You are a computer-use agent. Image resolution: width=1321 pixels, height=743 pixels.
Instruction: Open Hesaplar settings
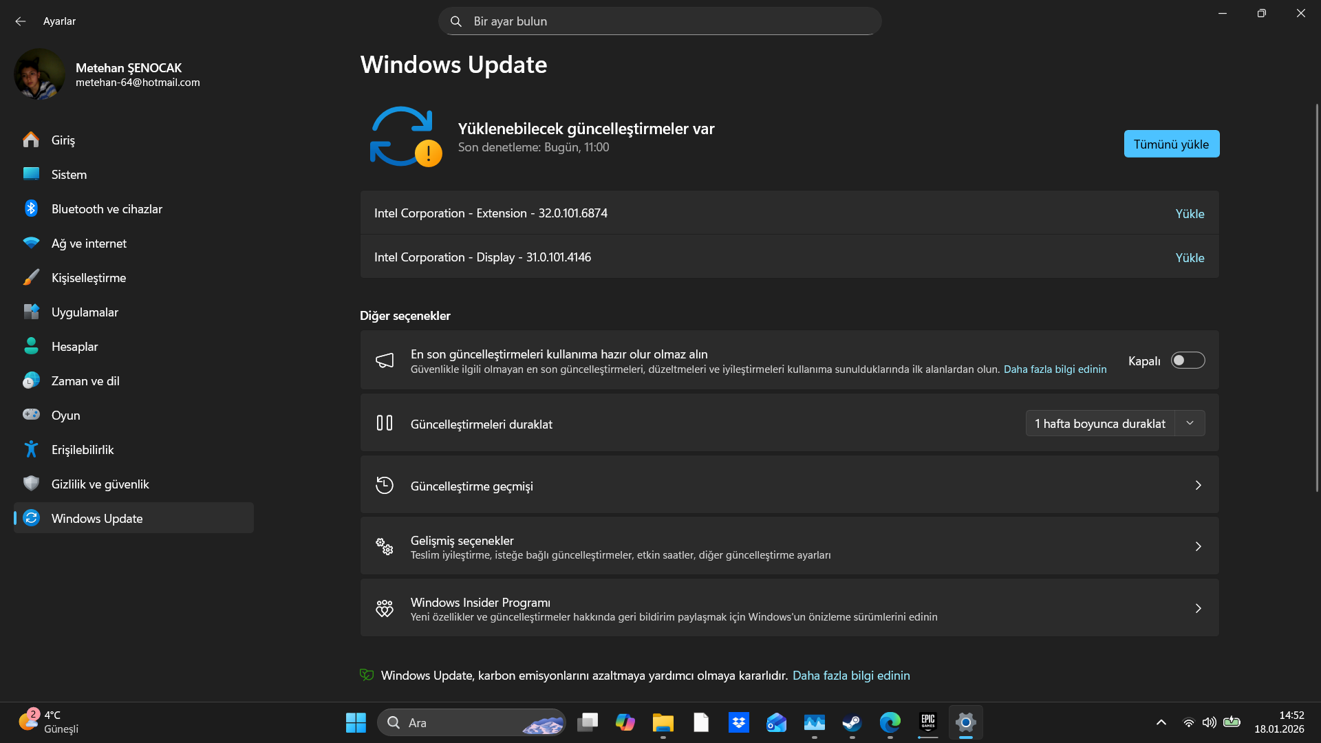coord(133,346)
